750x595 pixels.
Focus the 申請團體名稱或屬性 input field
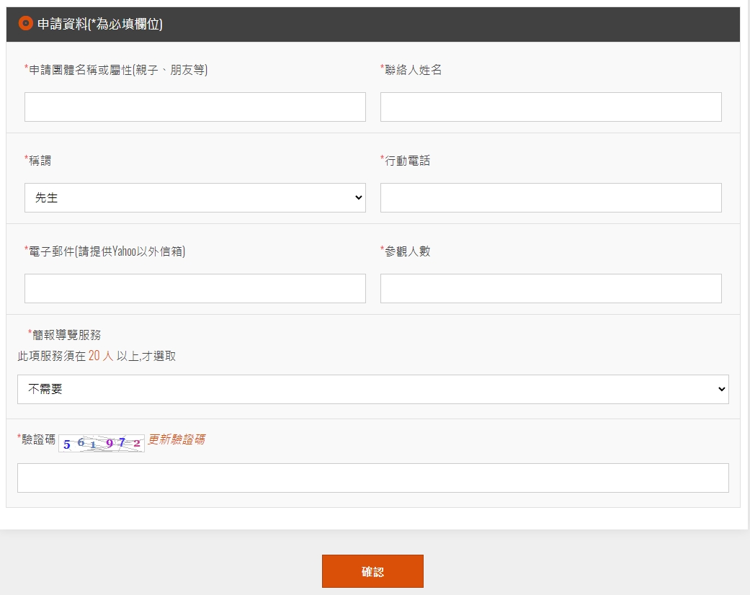click(195, 107)
